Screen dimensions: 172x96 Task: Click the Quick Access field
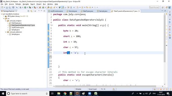154,7
